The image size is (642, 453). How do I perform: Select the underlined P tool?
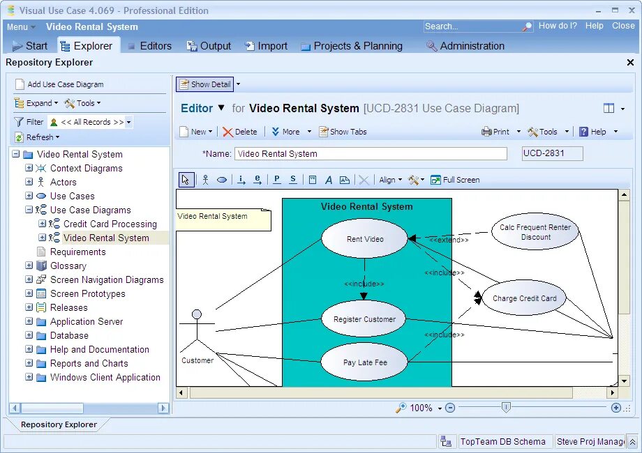277,180
